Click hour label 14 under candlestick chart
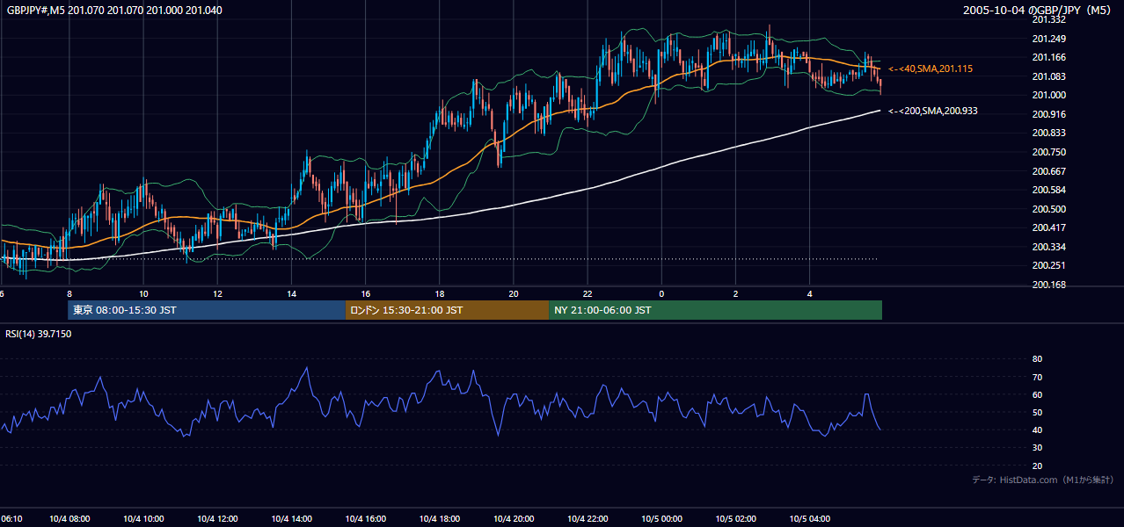The width and height of the screenshot is (1124, 527). click(x=291, y=293)
